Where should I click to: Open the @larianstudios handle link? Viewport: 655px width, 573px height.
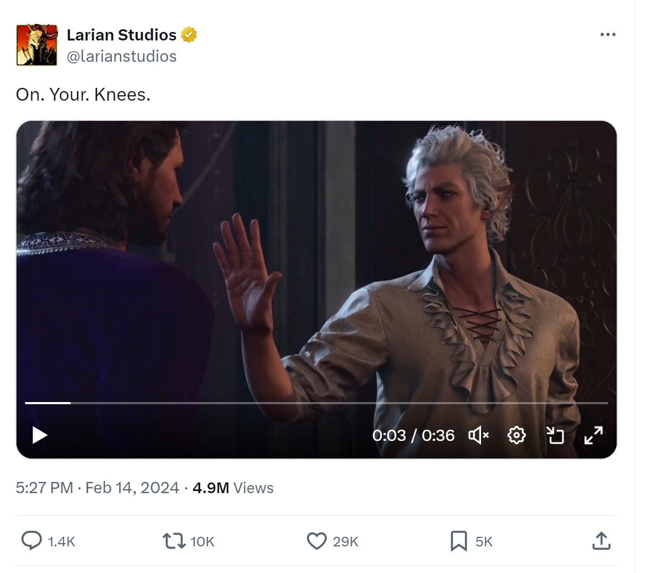point(122,56)
